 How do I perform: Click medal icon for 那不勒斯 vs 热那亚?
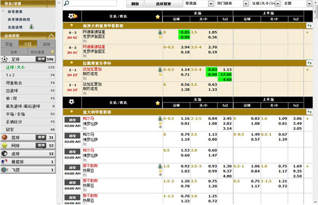(160, 166)
